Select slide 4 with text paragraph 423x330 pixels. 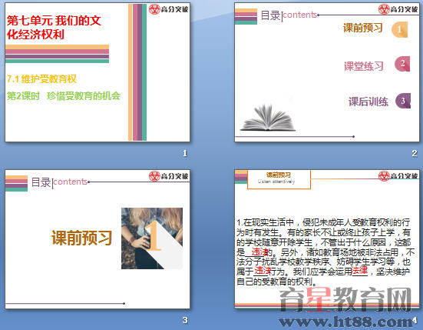tap(327, 239)
